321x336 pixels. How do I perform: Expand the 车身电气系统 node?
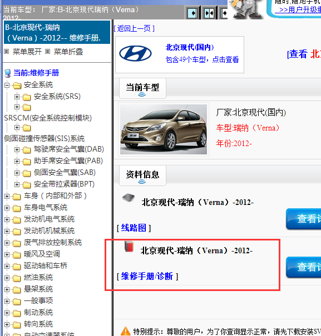[x=7, y=208]
